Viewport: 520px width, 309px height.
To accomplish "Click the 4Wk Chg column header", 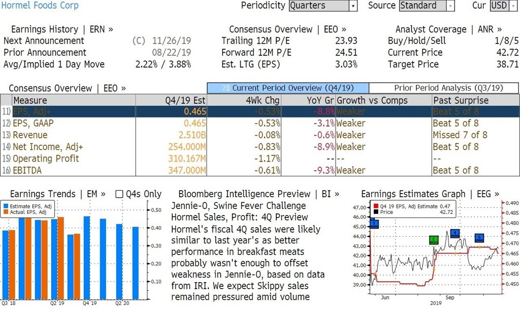I will (x=244, y=100).
